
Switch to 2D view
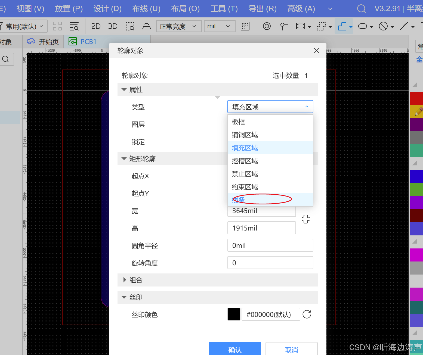(x=96, y=26)
